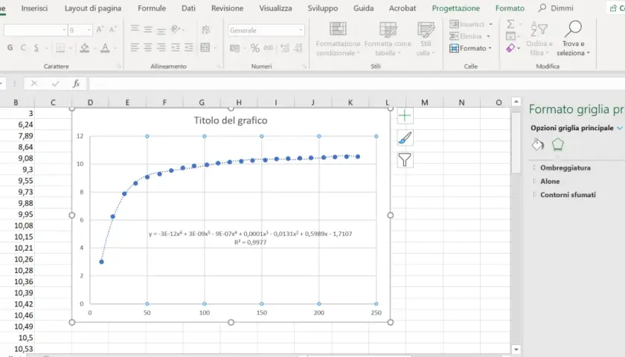Open the Carattere dialog launcher
This screenshot has width=625, height=357.
click(x=118, y=66)
